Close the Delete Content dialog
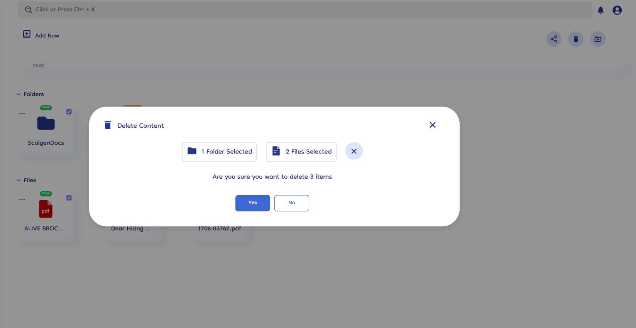 coord(433,125)
